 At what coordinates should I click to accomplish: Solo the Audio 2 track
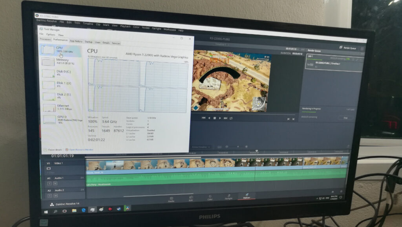(50, 196)
